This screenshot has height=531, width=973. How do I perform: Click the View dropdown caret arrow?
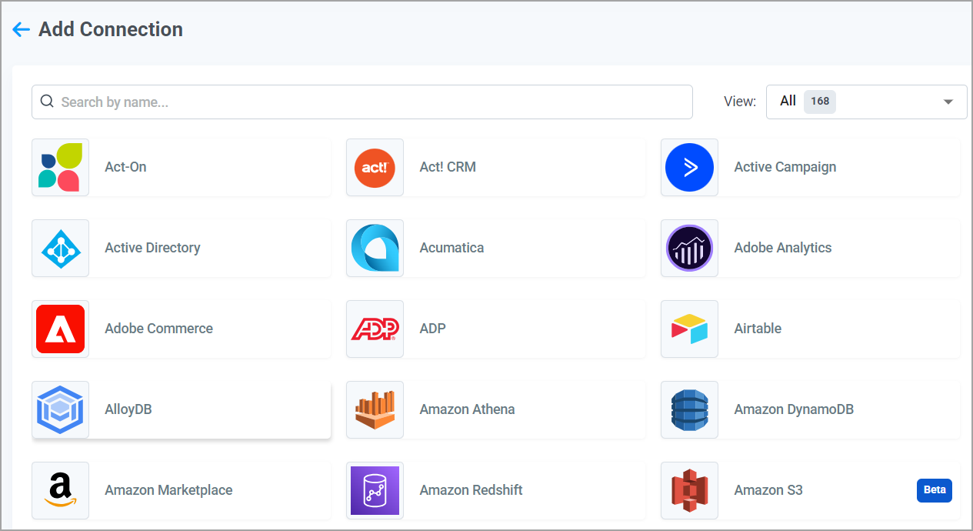point(948,102)
